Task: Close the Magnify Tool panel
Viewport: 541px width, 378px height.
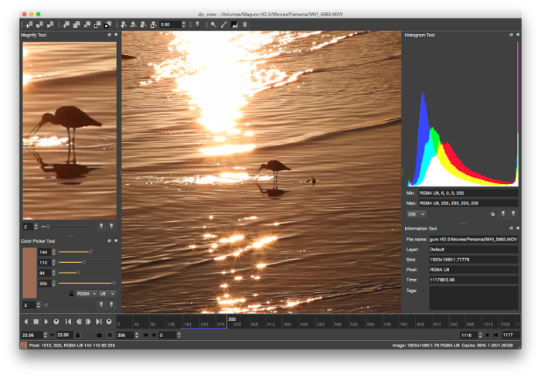Action: click(116, 35)
